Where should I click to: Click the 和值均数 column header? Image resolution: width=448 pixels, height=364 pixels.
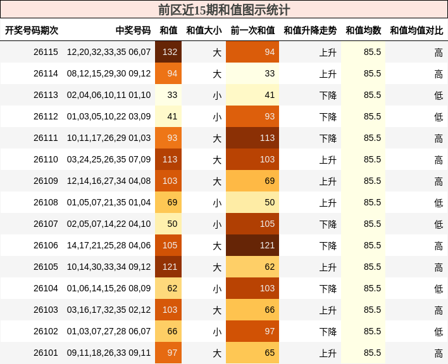pos(363,30)
